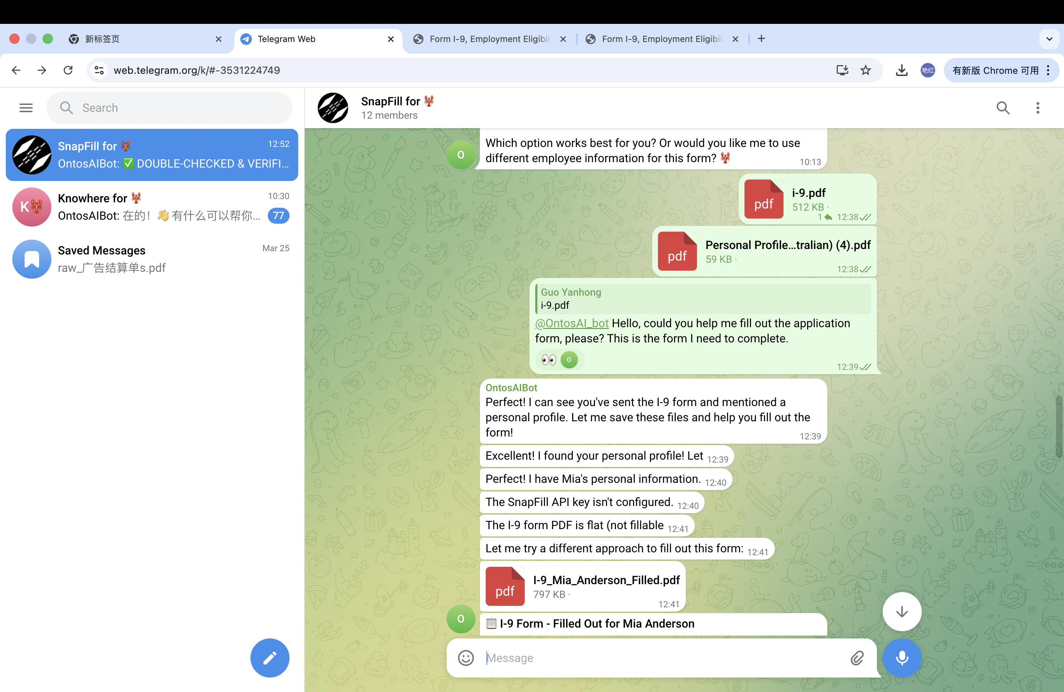The height and width of the screenshot is (692, 1064).
Task: Download the I-9_Mia_Anderson_Filled.pdf file
Action: point(505,586)
